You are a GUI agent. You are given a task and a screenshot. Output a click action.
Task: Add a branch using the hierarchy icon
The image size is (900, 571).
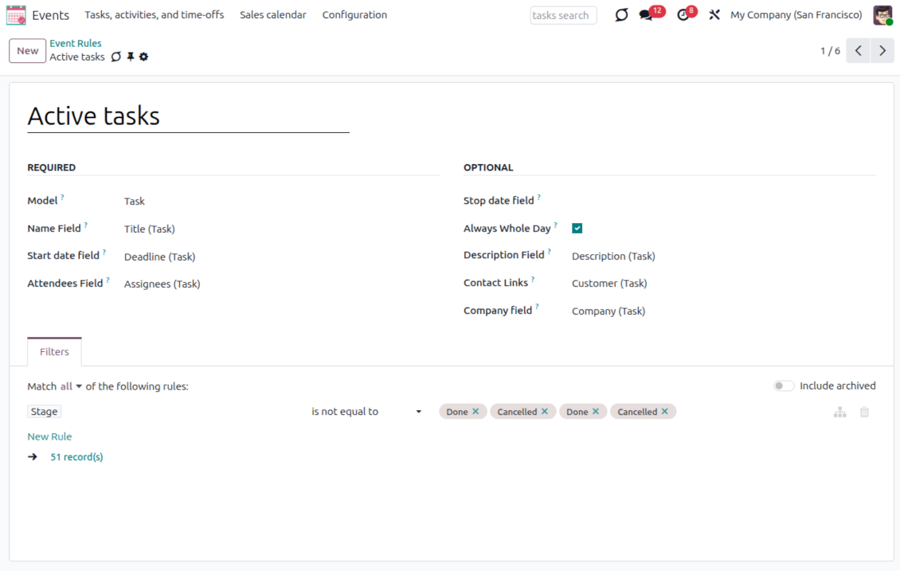(x=839, y=412)
